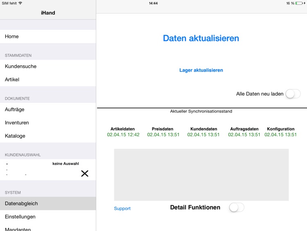Tap the STAMMDATEN section header

point(18,55)
